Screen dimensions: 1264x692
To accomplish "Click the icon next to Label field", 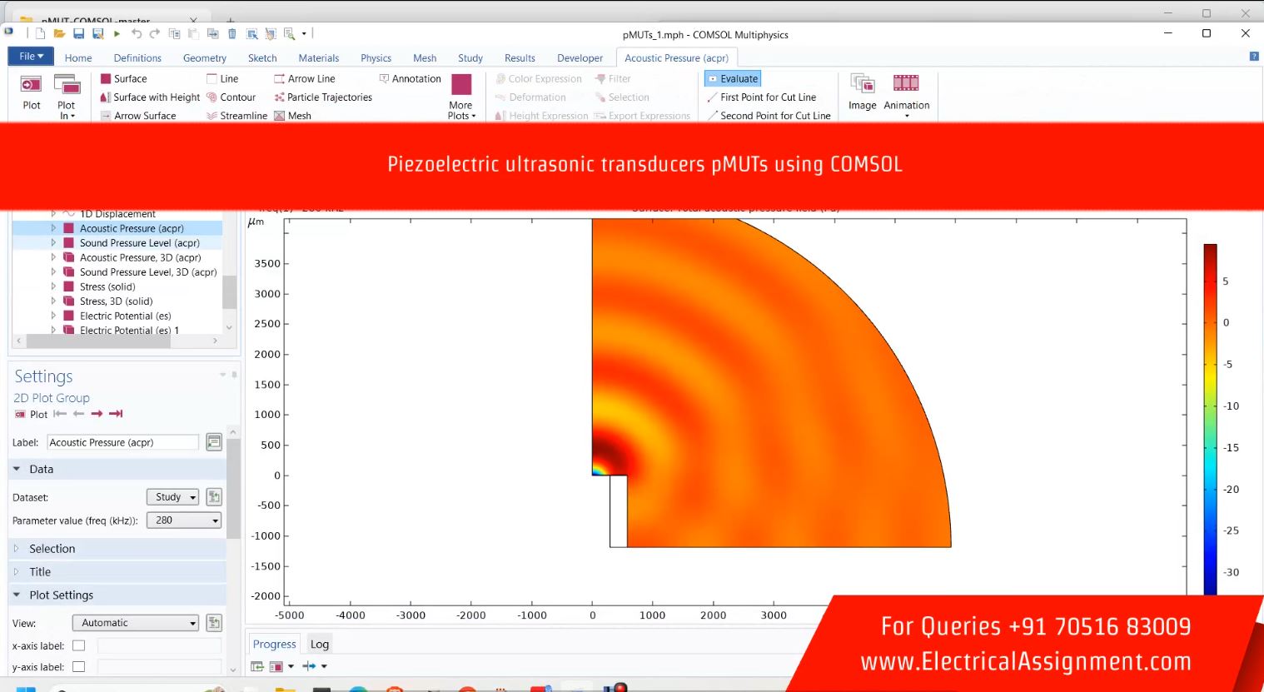I will tap(214, 442).
